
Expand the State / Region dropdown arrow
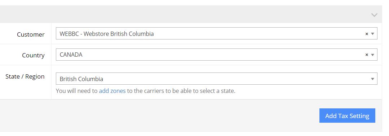(372, 79)
